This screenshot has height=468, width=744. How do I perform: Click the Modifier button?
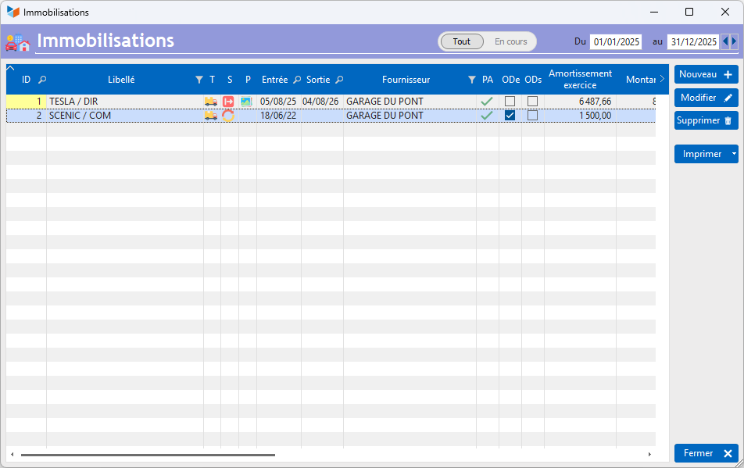(706, 98)
